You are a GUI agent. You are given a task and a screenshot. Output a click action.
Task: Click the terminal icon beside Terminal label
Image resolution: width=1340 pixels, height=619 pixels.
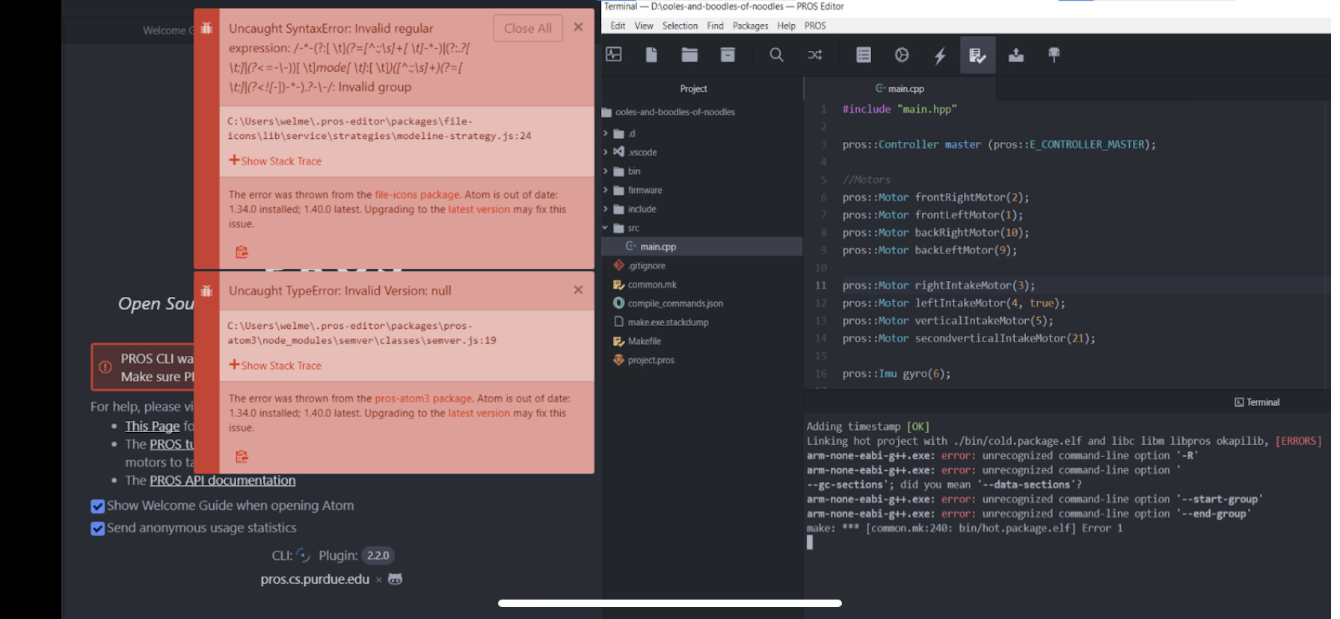(x=1239, y=402)
